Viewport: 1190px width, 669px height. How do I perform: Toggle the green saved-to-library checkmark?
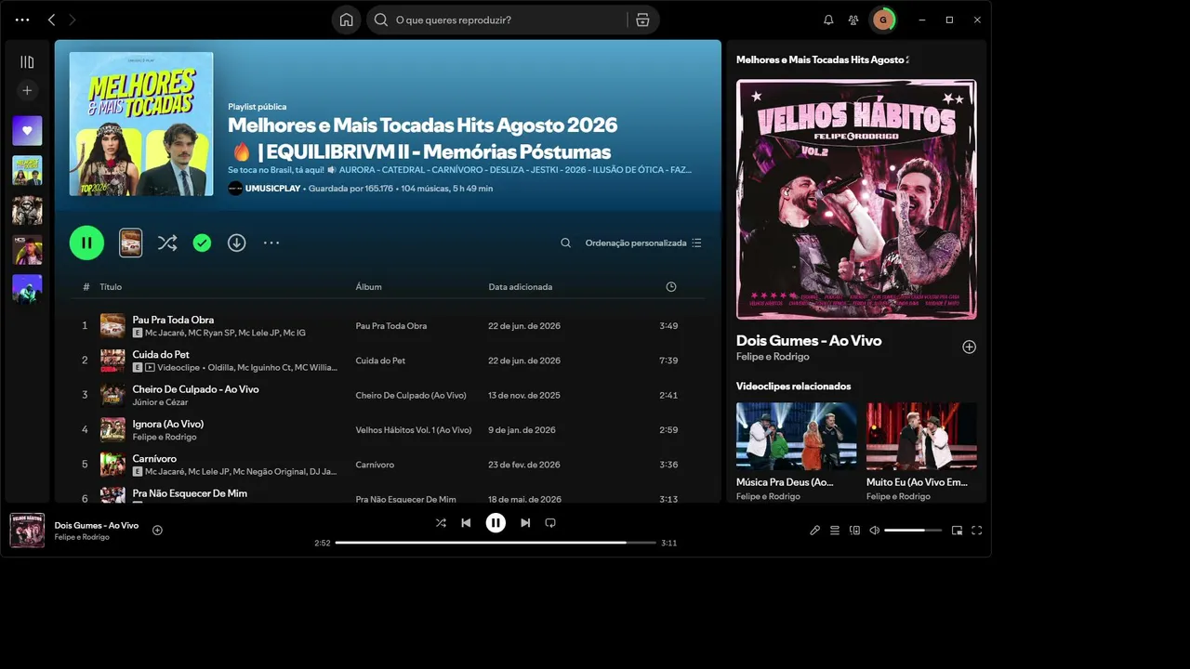click(202, 243)
